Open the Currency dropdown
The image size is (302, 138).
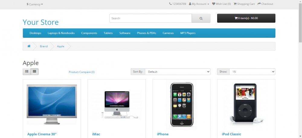click(x=35, y=4)
